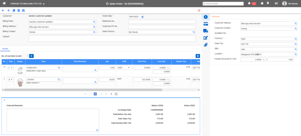Click the Search Forms box
Viewport: 301px width, 136px height.
(x=223, y=4)
